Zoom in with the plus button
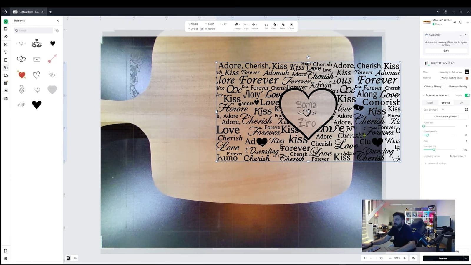This screenshot has height=265, width=471. (x=404, y=258)
